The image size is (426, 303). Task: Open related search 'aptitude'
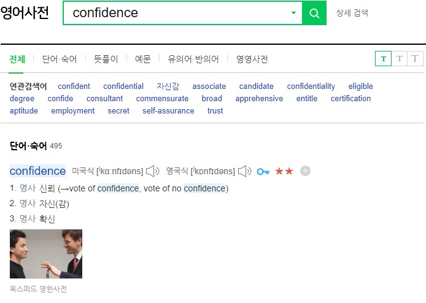(x=24, y=111)
